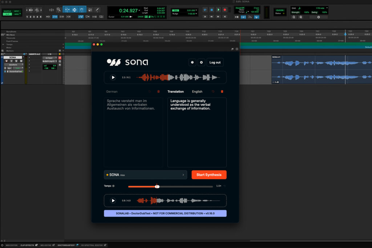Viewport: 372px width, 248px height.
Task: Toggle Slip edit mode
Action: click(x=7, y=14)
